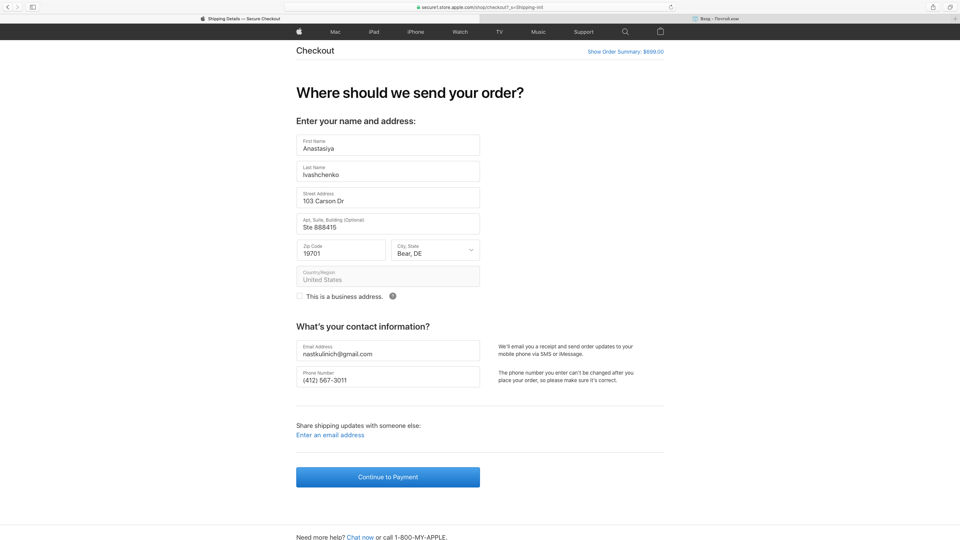
Task: Open the shopping bag icon
Action: click(660, 31)
